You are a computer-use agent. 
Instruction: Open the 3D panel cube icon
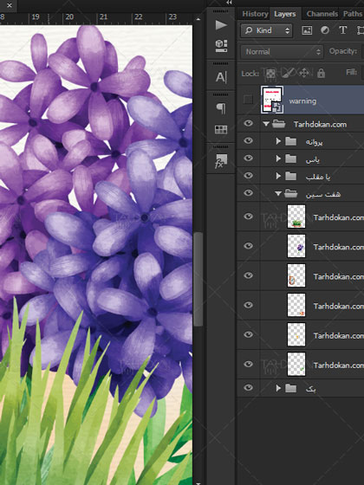221,46
